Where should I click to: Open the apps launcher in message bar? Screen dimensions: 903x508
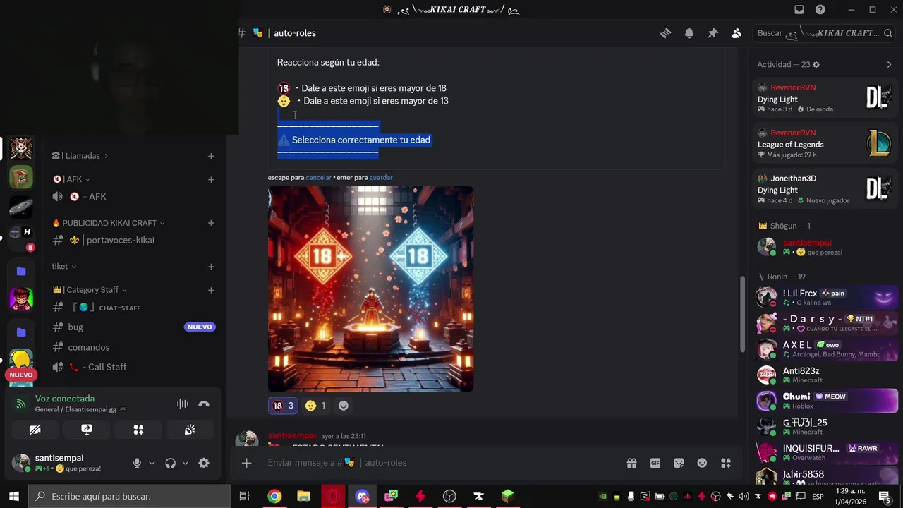(726, 463)
